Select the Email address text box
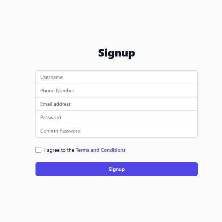This screenshot has height=222, width=222. tap(116, 104)
